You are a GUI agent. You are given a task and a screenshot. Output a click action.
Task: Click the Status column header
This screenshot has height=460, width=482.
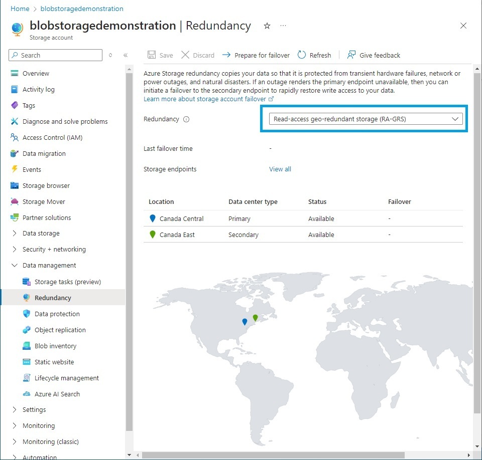tap(317, 201)
